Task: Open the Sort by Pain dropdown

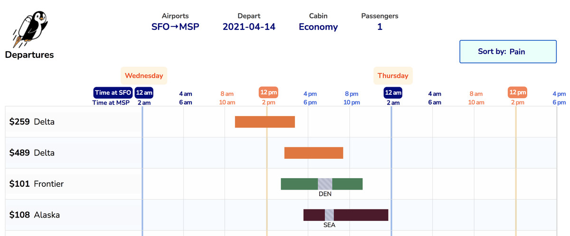Action: (x=507, y=52)
